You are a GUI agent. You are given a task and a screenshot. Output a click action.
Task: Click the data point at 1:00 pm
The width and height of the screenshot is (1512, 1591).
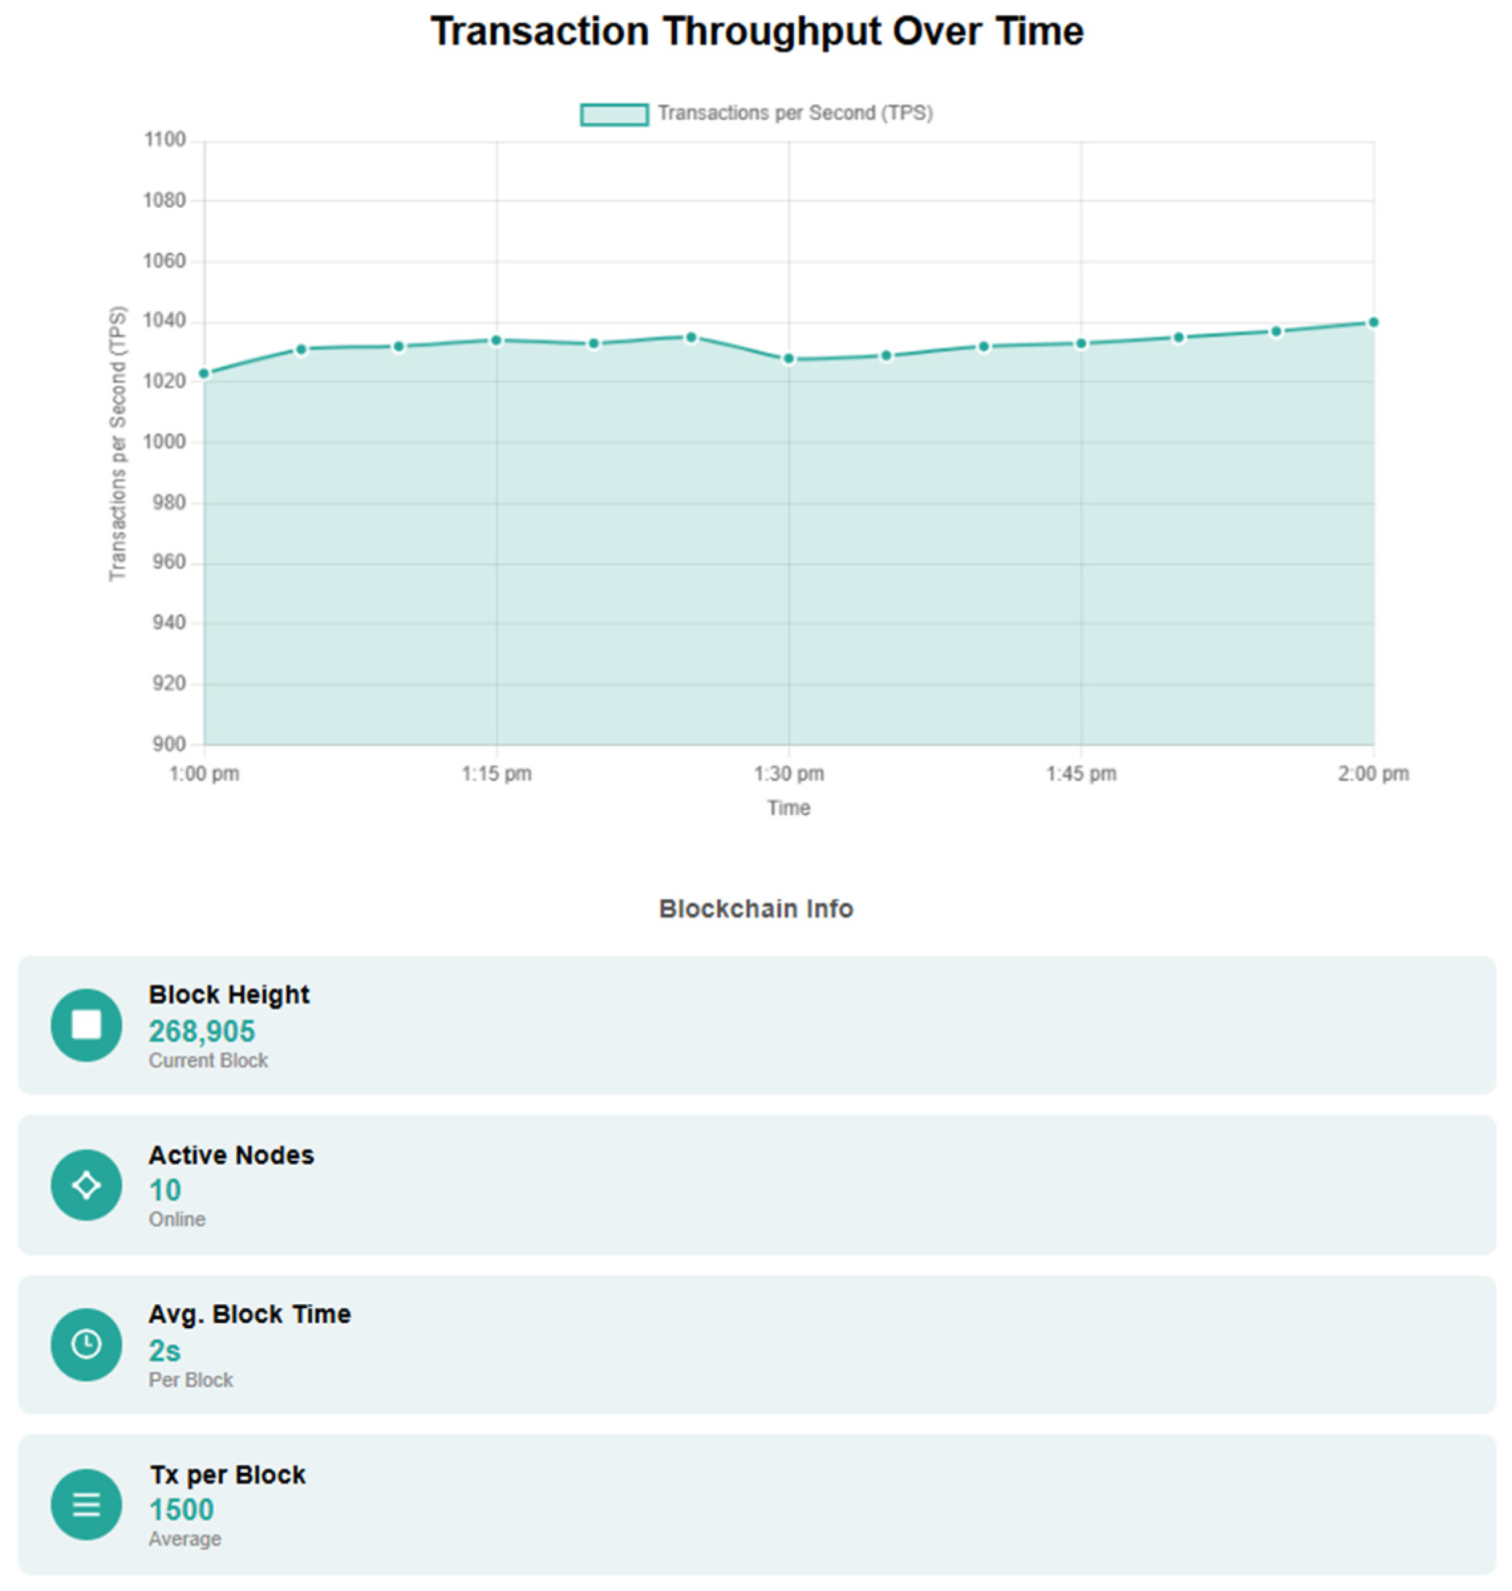point(204,373)
